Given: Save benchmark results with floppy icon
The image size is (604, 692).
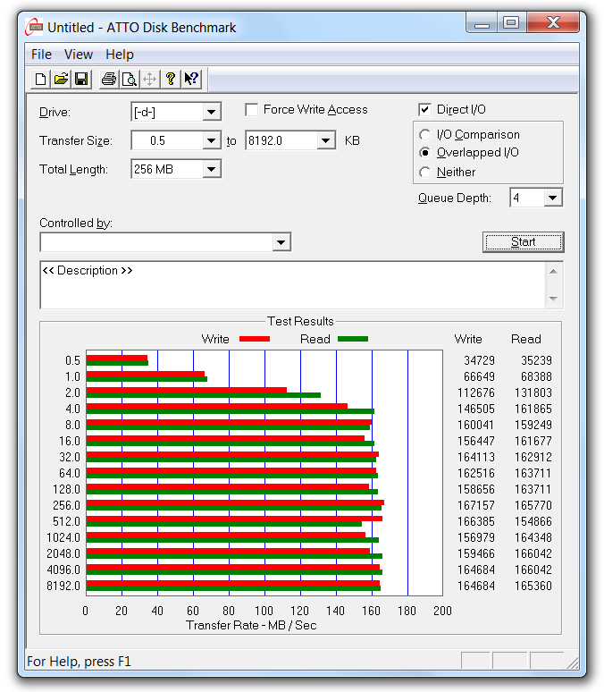Looking at the screenshot, I should [81, 80].
